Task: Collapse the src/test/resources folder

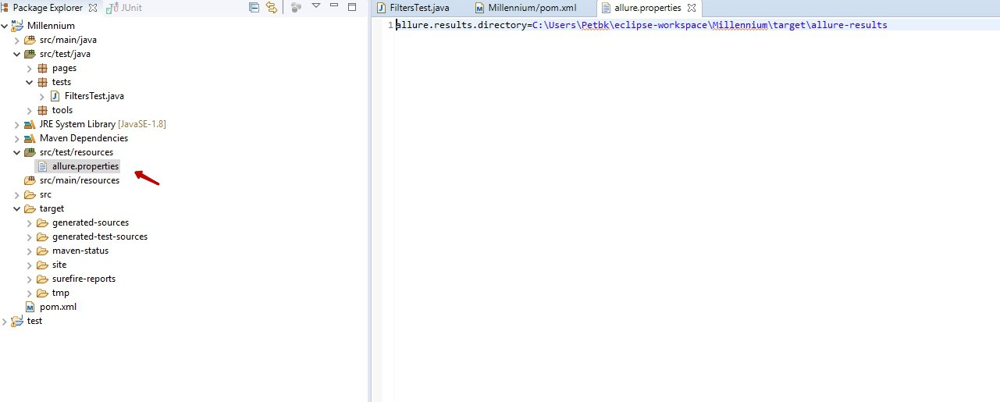Action: coord(17,152)
